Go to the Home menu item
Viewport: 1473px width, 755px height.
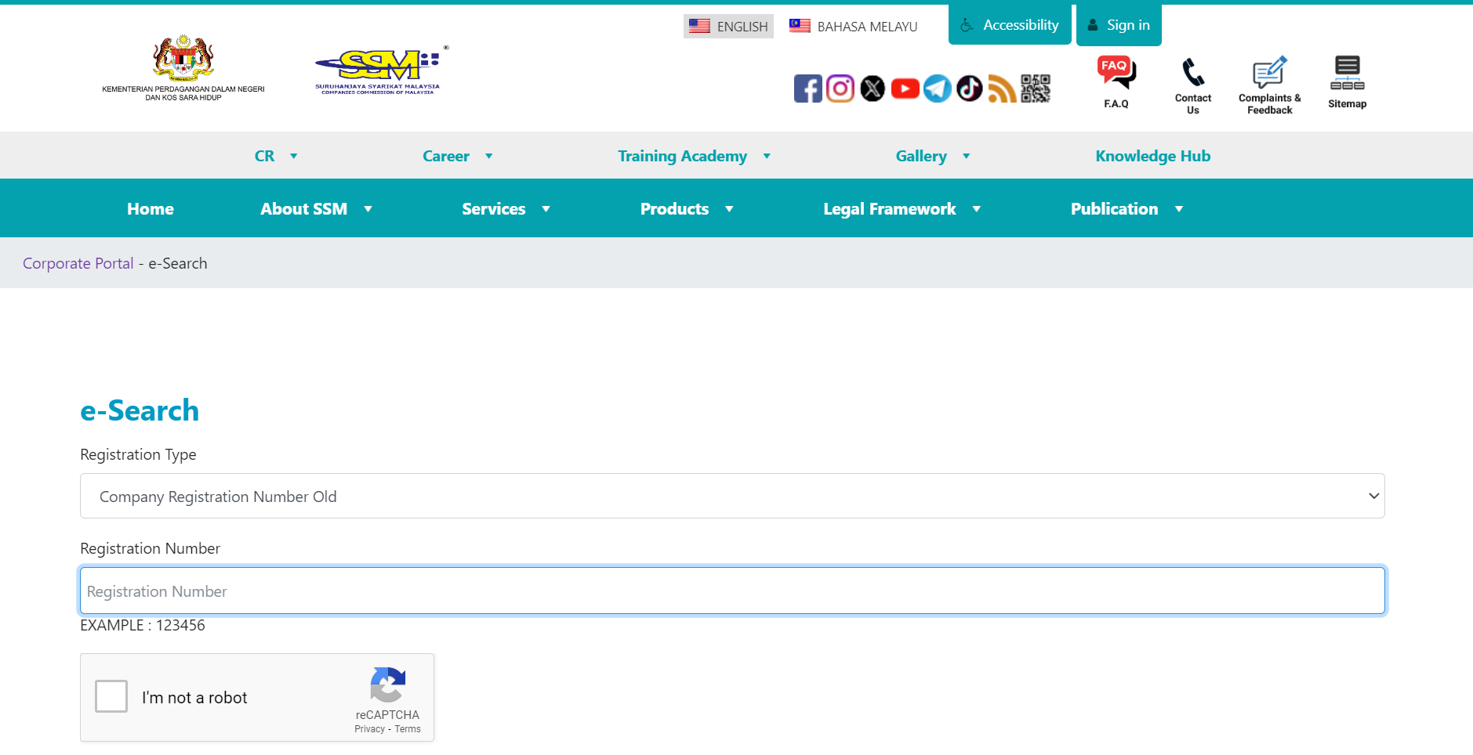pyautogui.click(x=151, y=208)
